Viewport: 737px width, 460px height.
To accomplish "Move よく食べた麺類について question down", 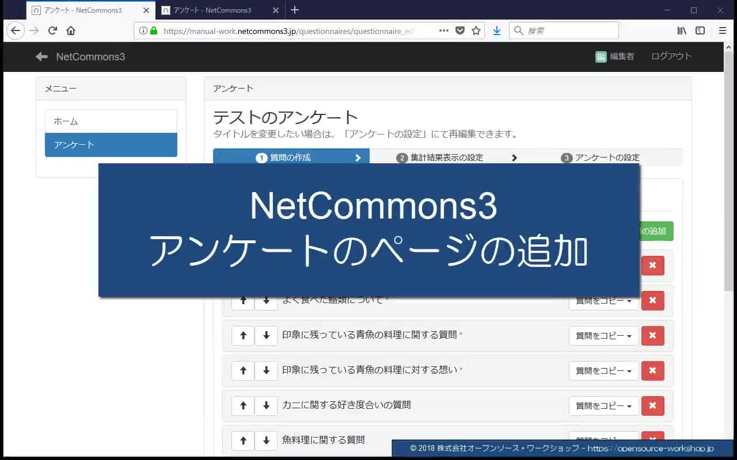I will pos(266,302).
